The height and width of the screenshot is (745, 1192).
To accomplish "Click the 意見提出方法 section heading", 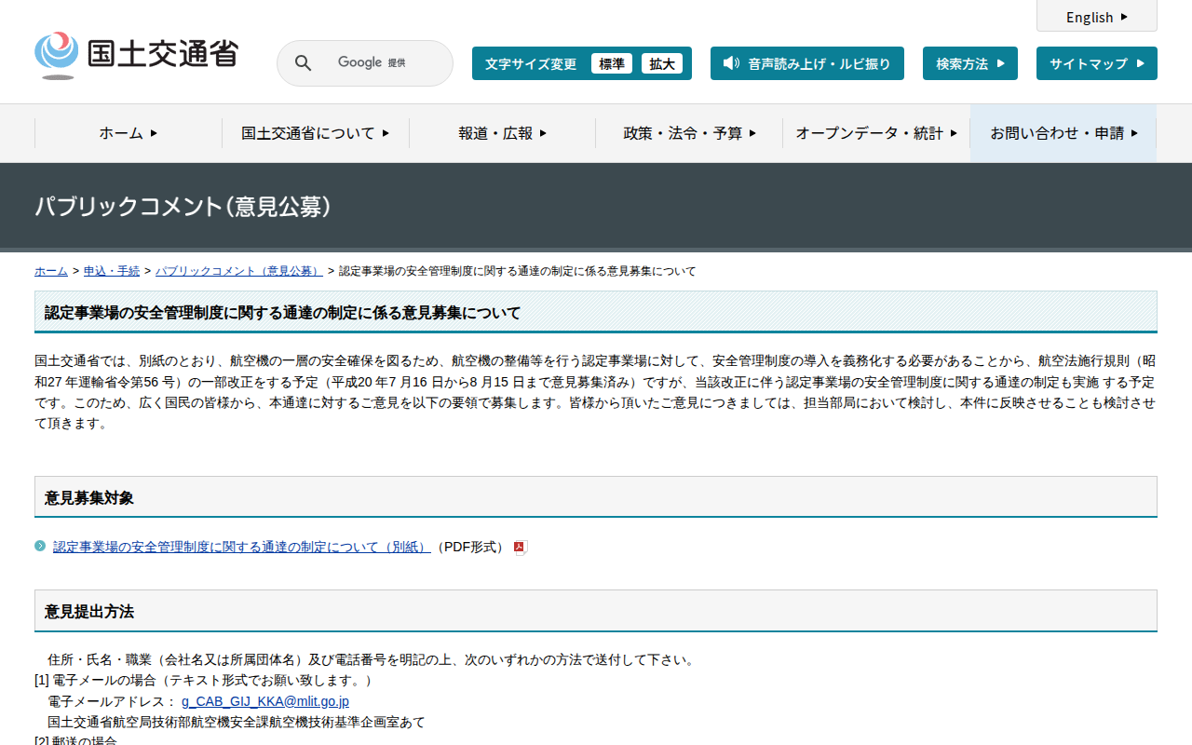I will pyautogui.click(x=596, y=611).
